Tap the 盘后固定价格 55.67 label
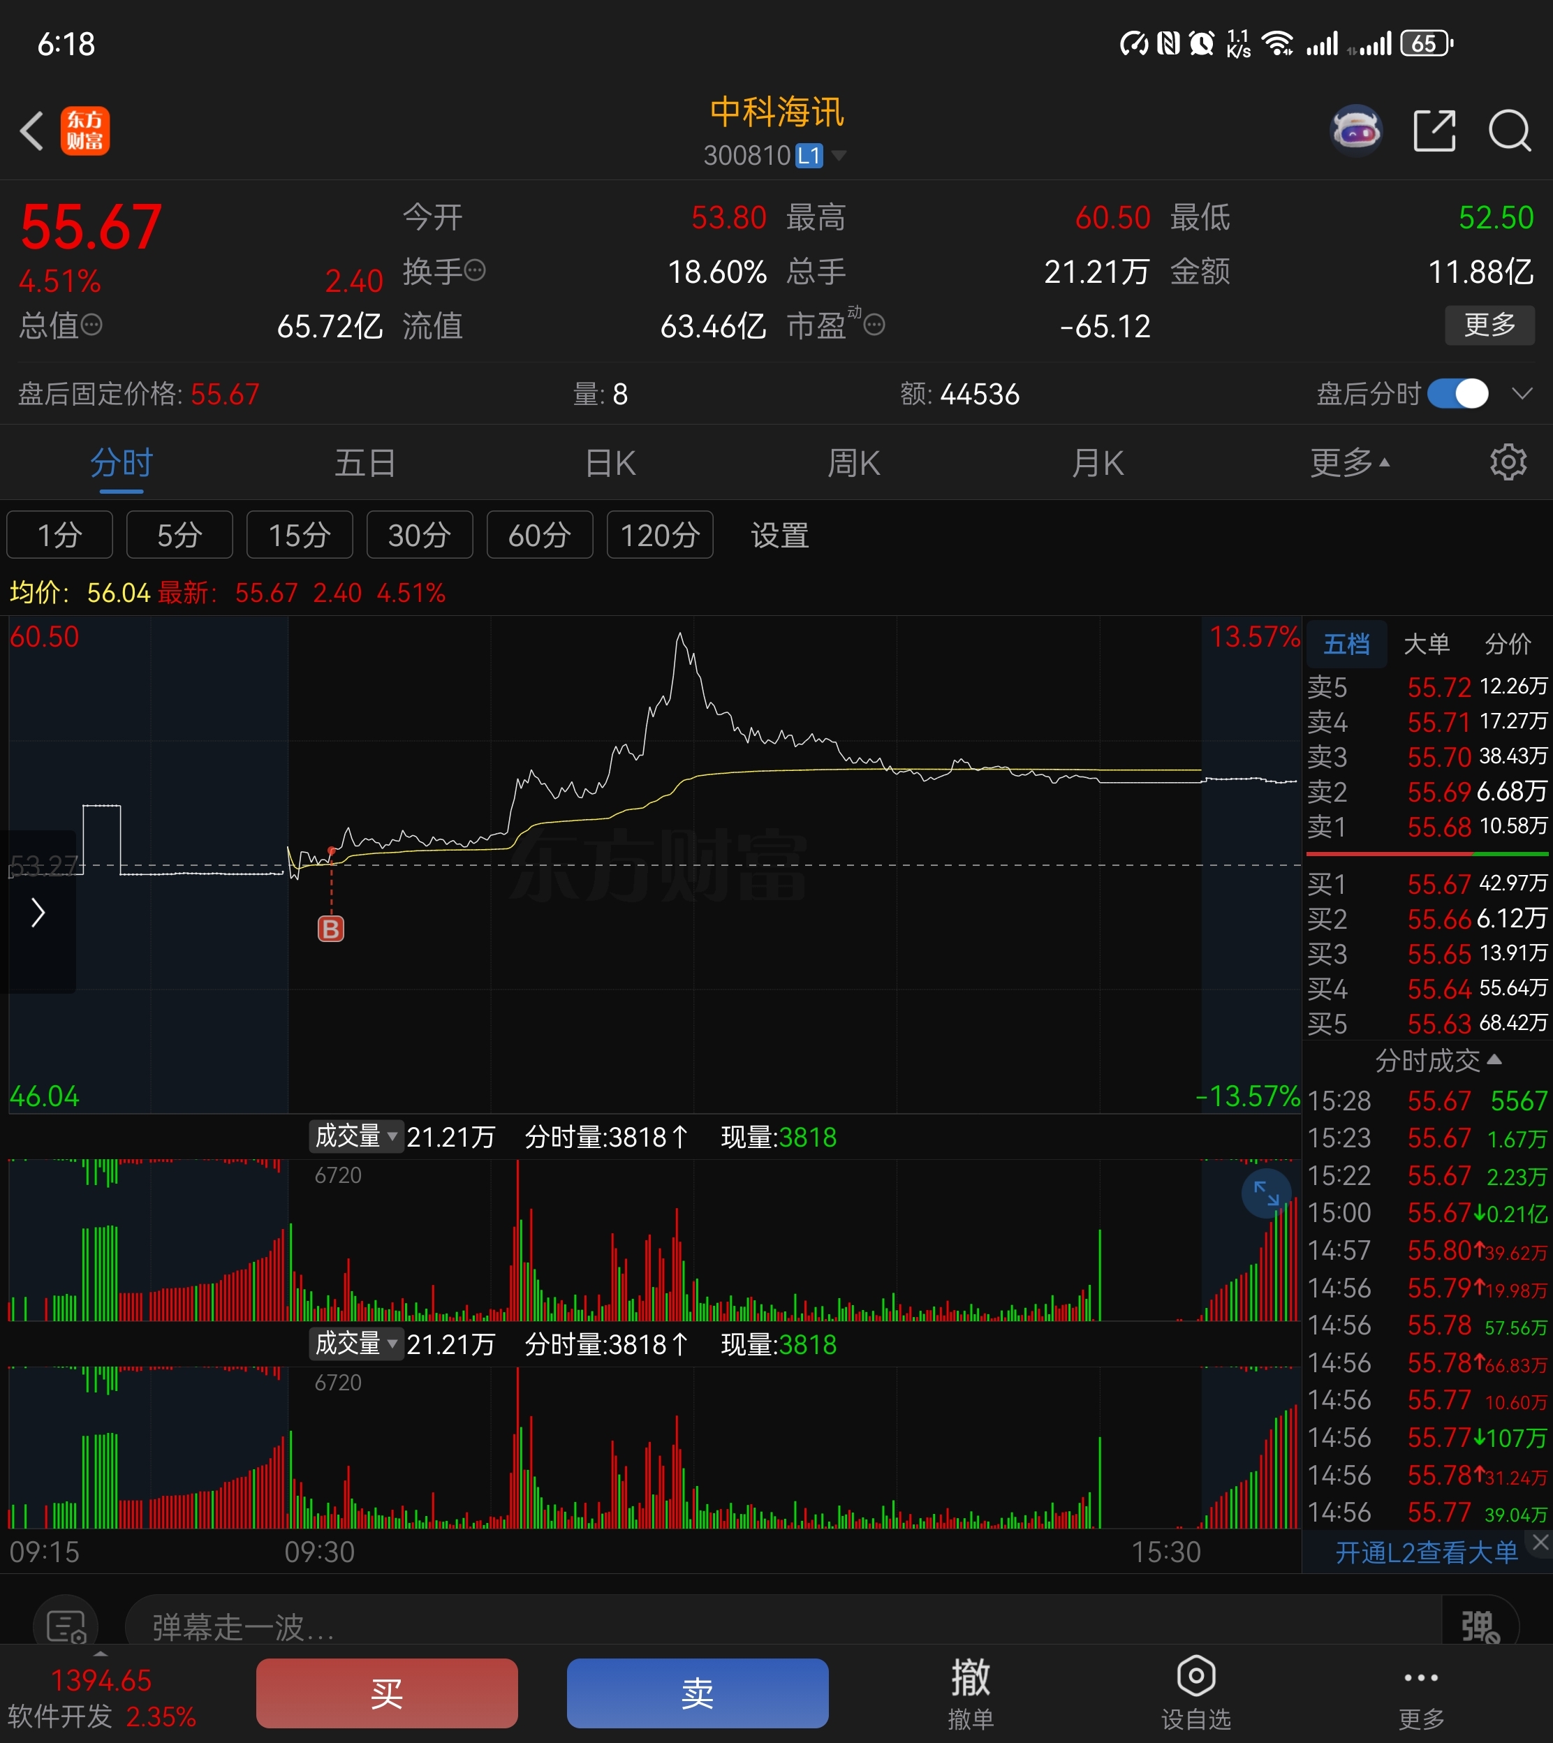This screenshot has width=1553, height=1743. (x=139, y=394)
